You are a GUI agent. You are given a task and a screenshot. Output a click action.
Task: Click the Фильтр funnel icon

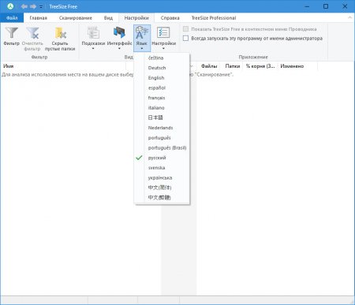[x=12, y=33]
